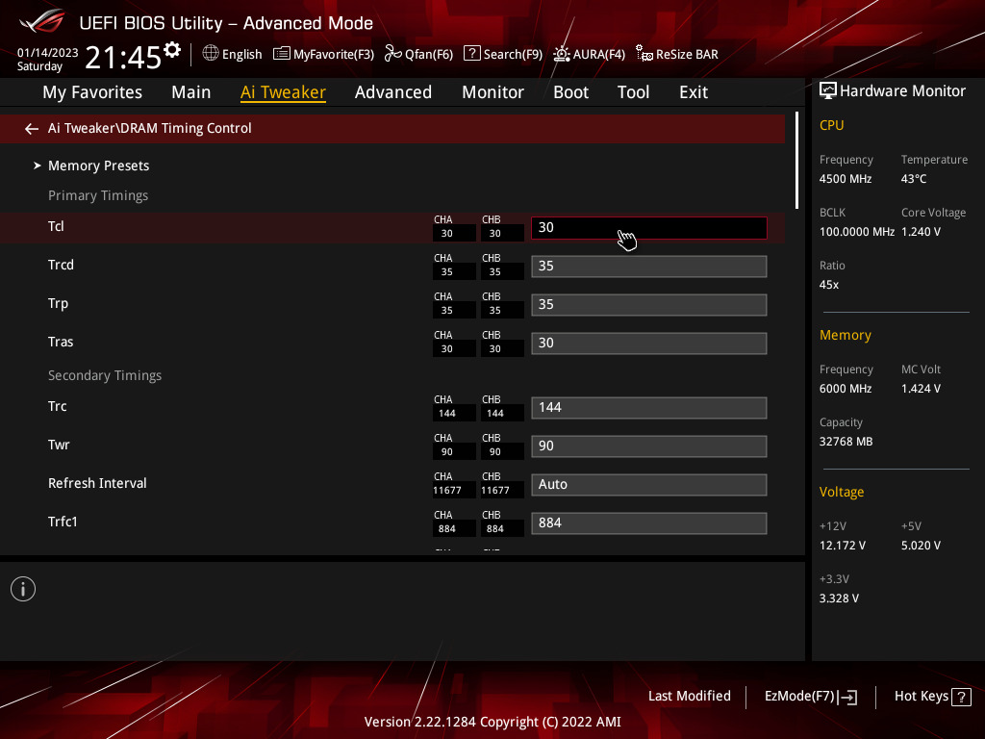The height and width of the screenshot is (739, 985).
Task: Click the ROG logo icon
Action: [x=42, y=22]
